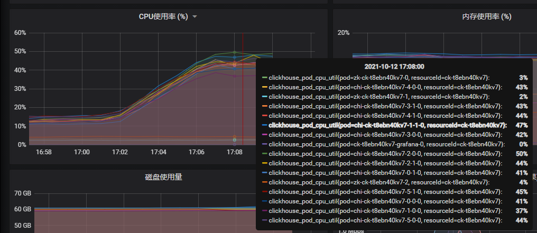Viewport: 537px width, 233px height.
Task: Click the 17:04 time label on CPU chart
Action: 158,152
